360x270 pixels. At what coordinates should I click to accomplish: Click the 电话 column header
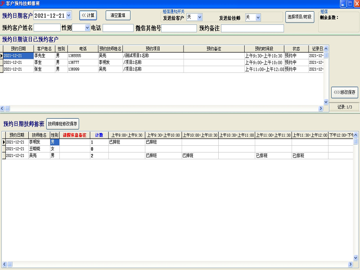[83, 49]
